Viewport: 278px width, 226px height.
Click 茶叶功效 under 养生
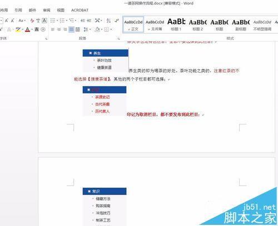coord(104,61)
